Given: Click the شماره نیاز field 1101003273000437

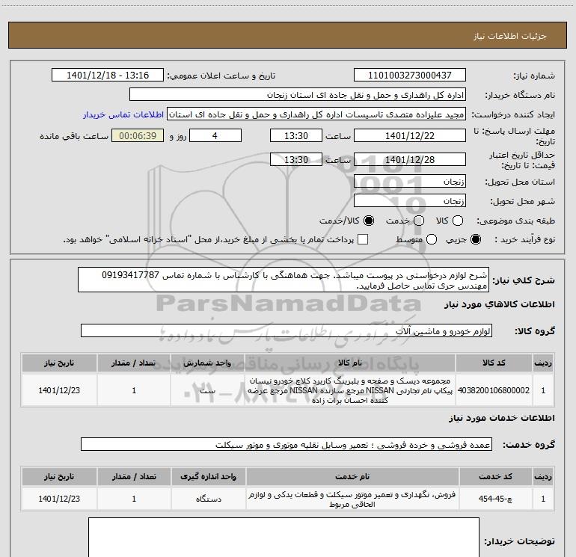Looking at the screenshot, I should point(410,76).
